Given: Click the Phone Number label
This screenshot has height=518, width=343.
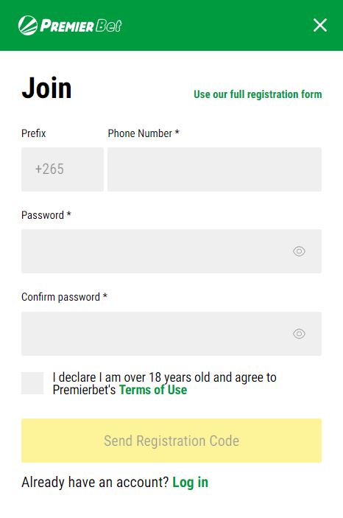Looking at the screenshot, I should (144, 133).
